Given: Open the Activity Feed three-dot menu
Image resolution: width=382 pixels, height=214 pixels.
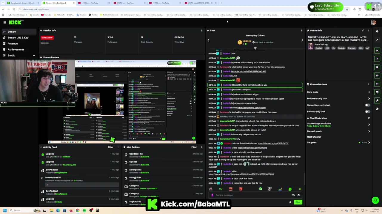Looking at the screenshot, I should (118, 147).
